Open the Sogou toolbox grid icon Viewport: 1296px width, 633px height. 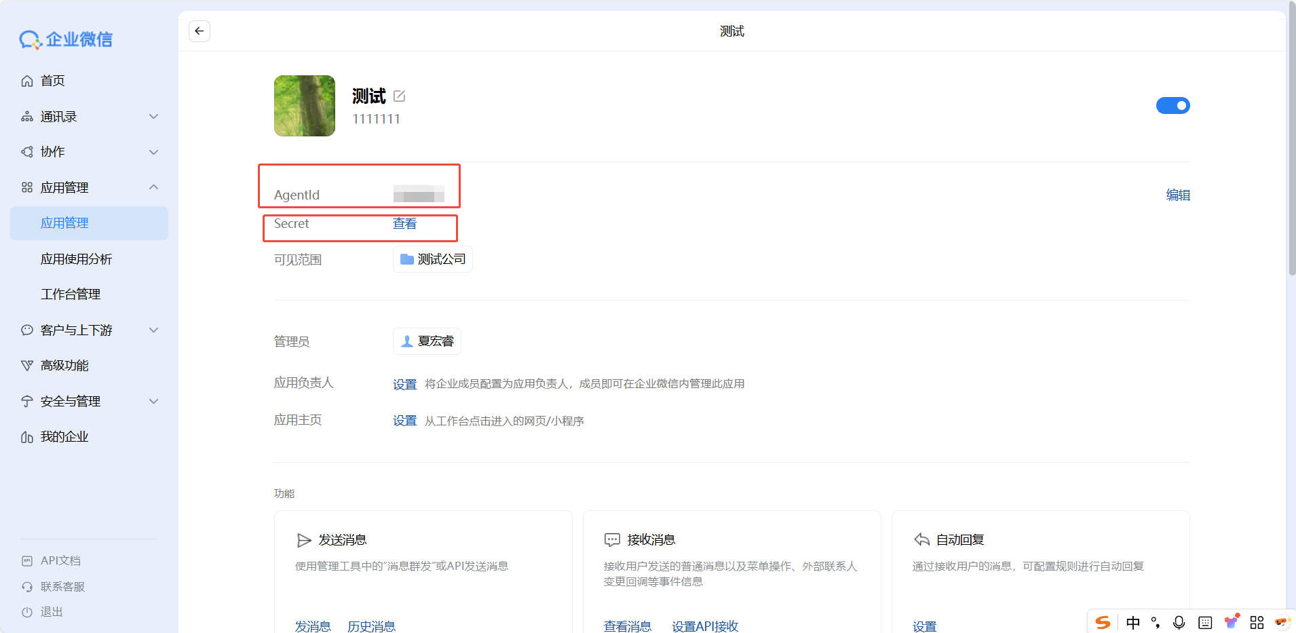click(1257, 623)
